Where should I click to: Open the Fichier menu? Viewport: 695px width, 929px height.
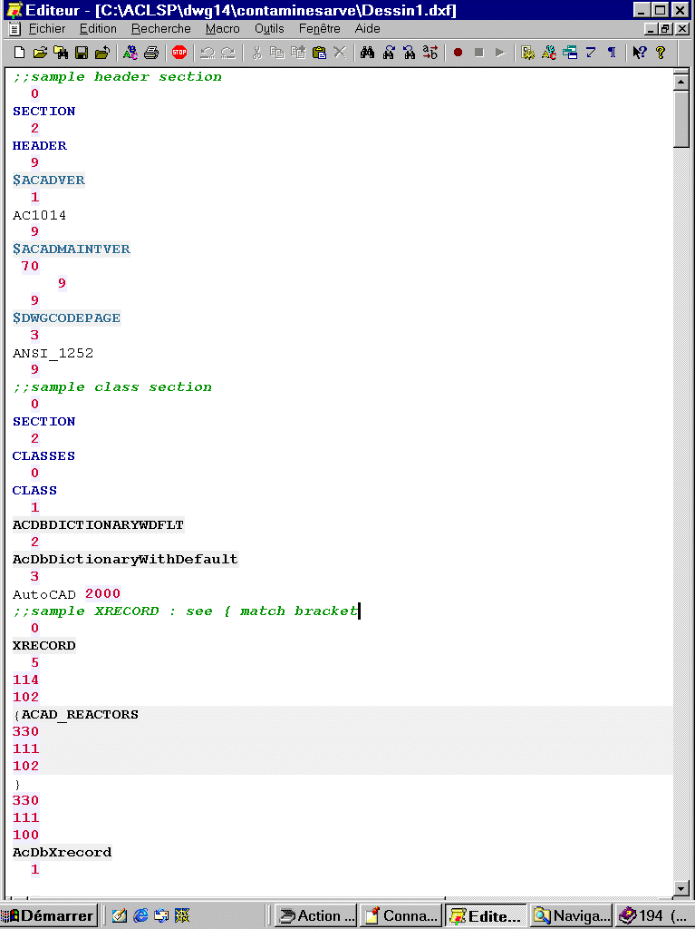[47, 28]
